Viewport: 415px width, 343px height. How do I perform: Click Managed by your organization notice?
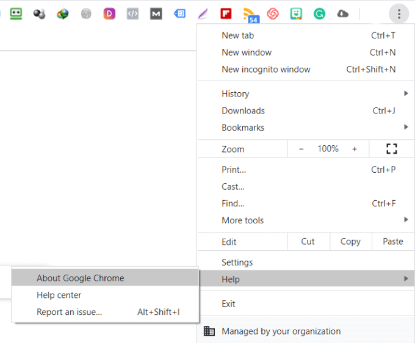point(306,331)
